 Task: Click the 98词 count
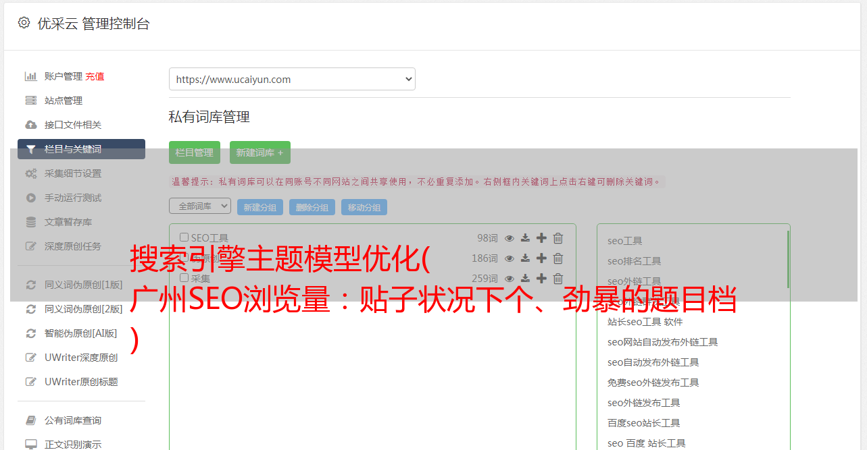tap(487, 238)
